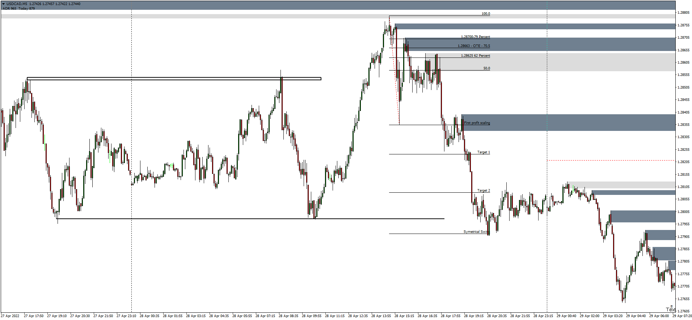The image size is (692, 320).
Task: Select the 28 Apr 20:35 time label
Action: [x=497, y=316]
